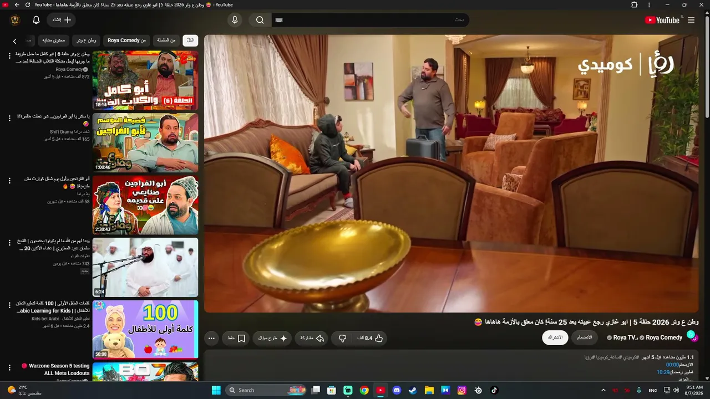Open options menu for Shift Drama video
This screenshot has height=399, width=710.
click(9, 118)
